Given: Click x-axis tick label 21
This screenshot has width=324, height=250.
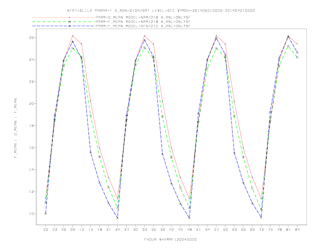Looking at the screenshot, I should pos(108,230).
